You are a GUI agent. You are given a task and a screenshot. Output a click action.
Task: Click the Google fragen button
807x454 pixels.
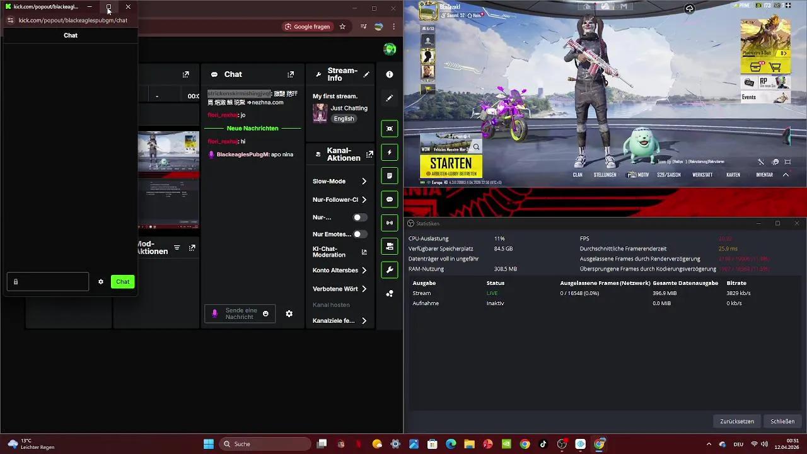pyautogui.click(x=308, y=26)
